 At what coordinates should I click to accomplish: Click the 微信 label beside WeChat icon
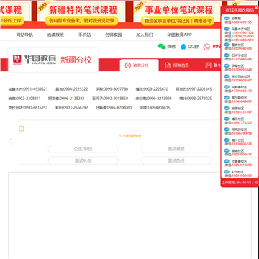tap(171, 47)
